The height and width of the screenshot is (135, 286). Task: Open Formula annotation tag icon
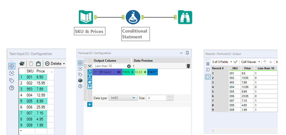click(x=80, y=75)
